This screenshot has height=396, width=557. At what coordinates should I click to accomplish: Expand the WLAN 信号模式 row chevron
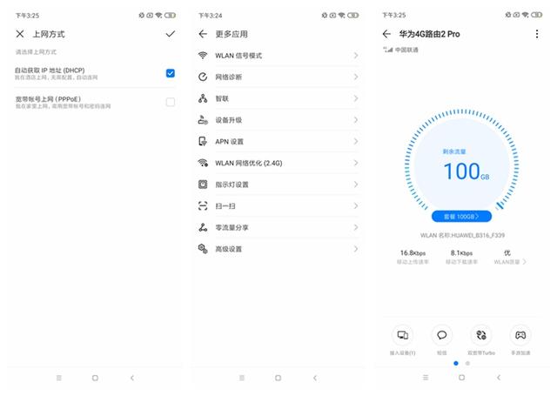[356, 56]
